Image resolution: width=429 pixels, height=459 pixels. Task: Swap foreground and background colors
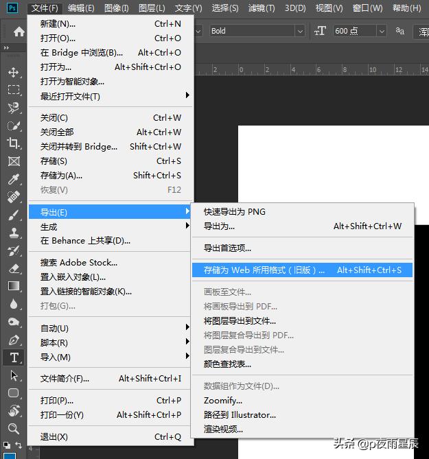[19, 445]
